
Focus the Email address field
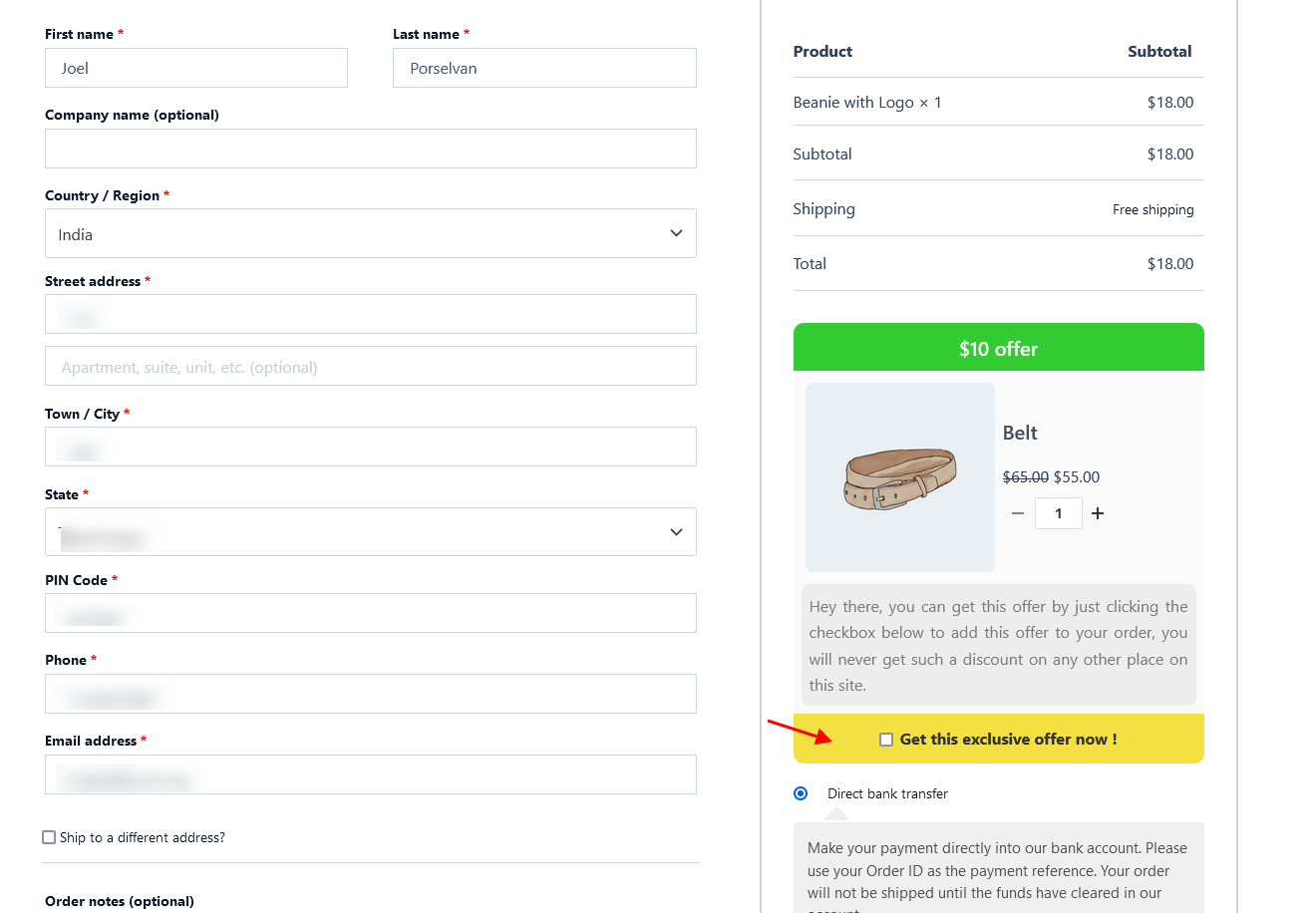coord(370,774)
